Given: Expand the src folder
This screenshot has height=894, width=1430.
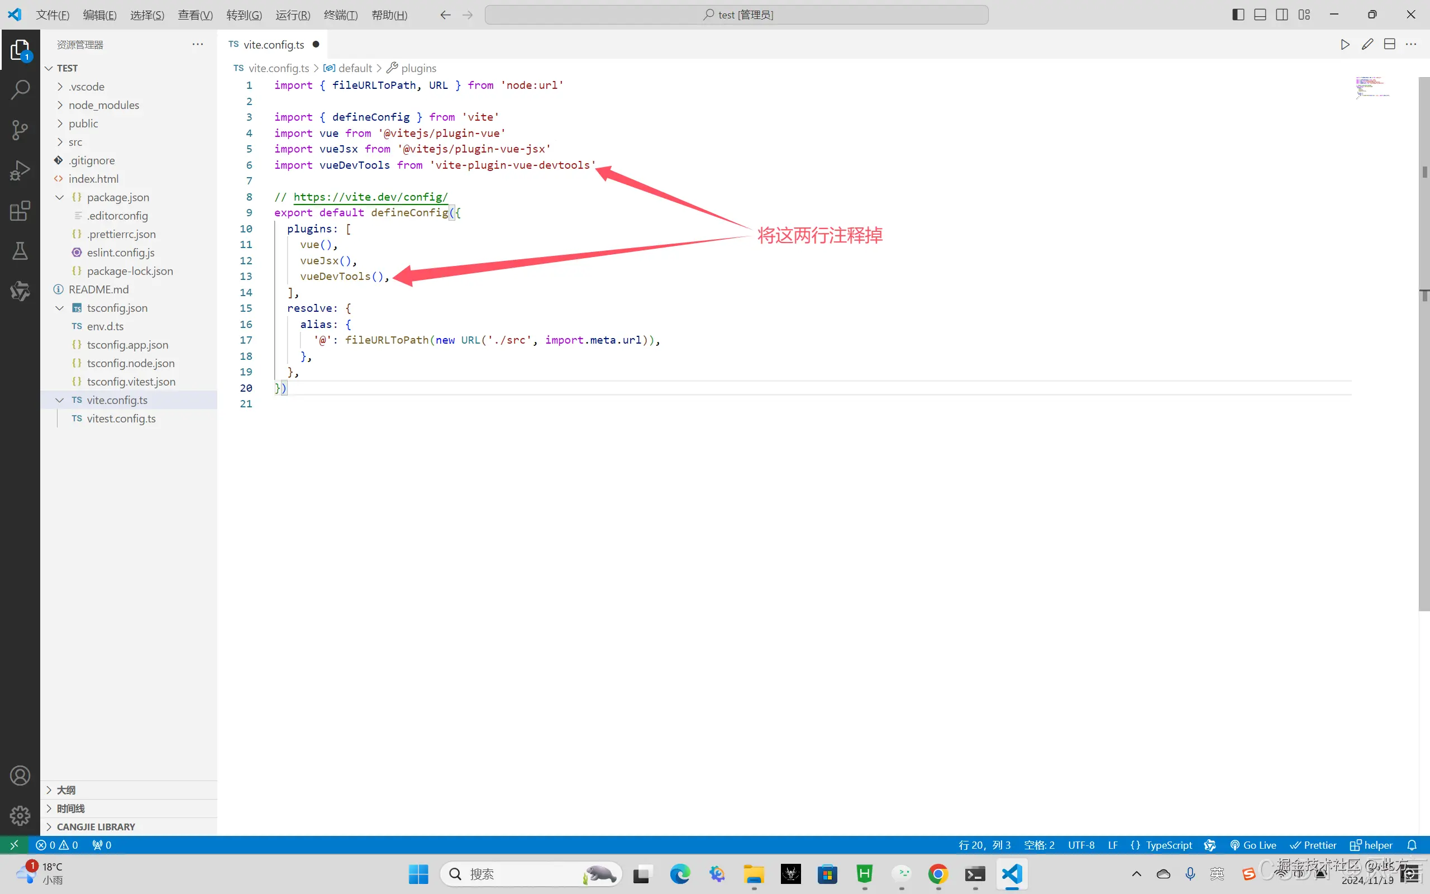Looking at the screenshot, I should 75,142.
